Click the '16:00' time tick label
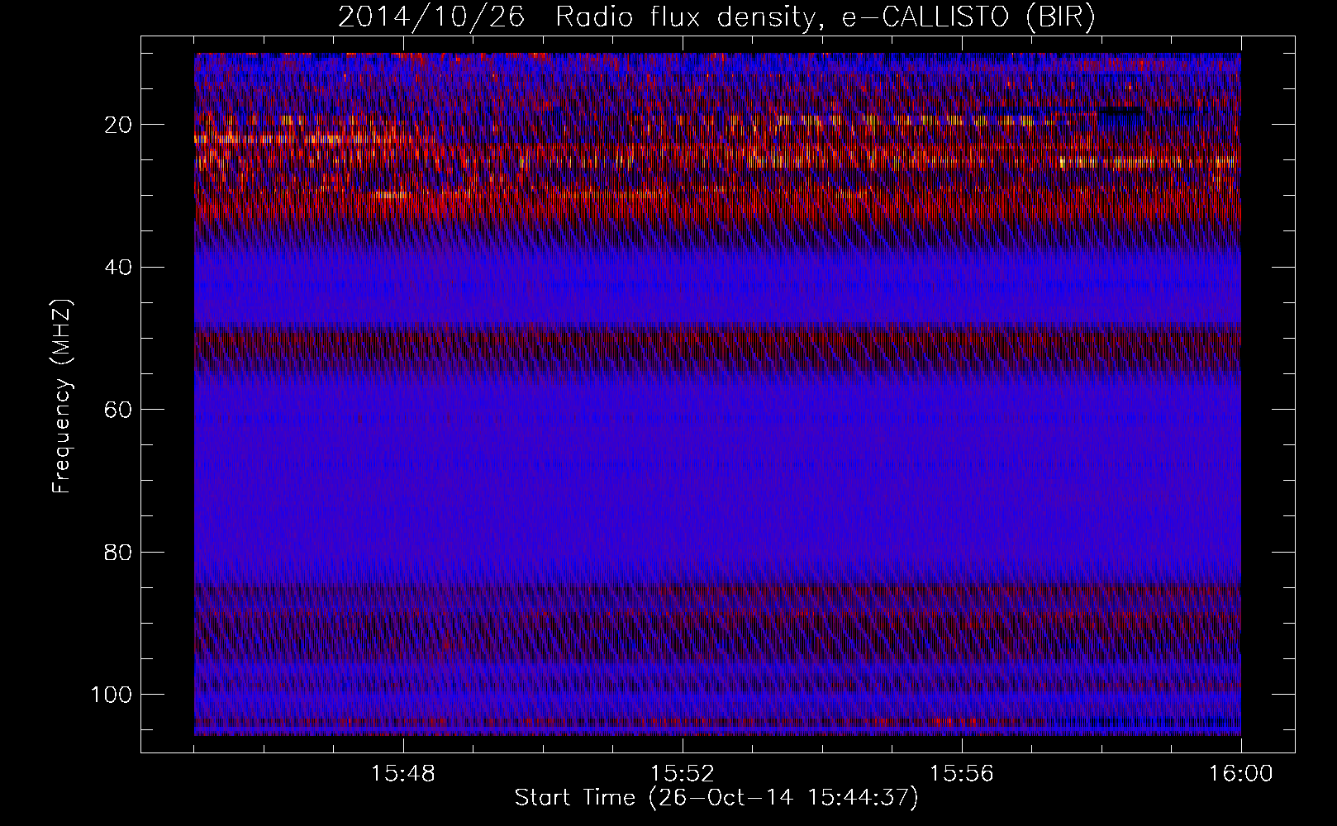1337x826 pixels. pos(1240,774)
